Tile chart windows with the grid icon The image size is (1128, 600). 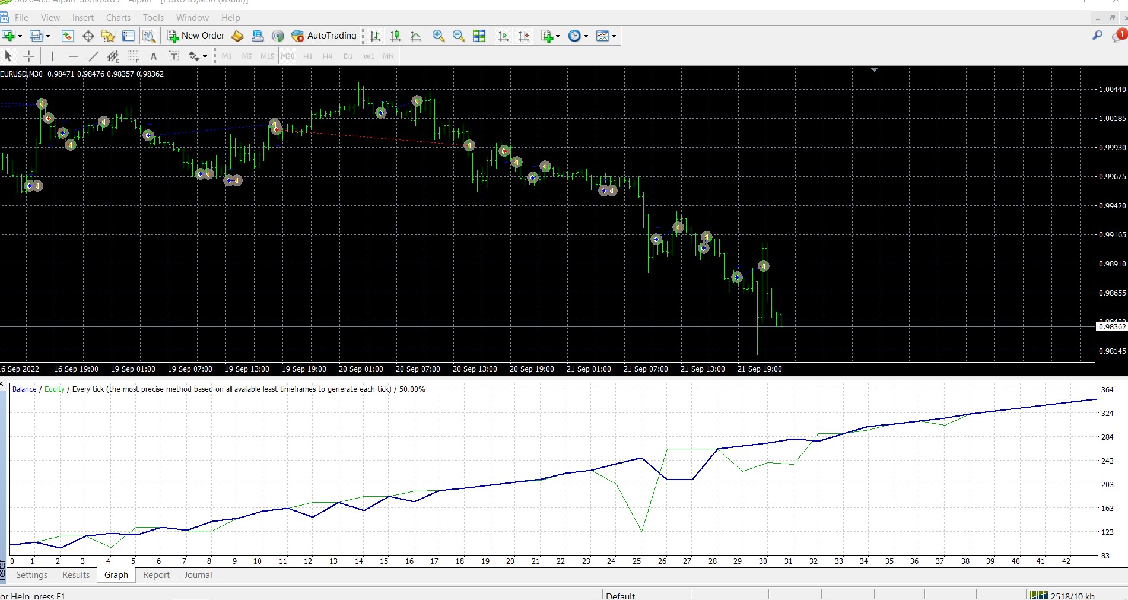(479, 36)
